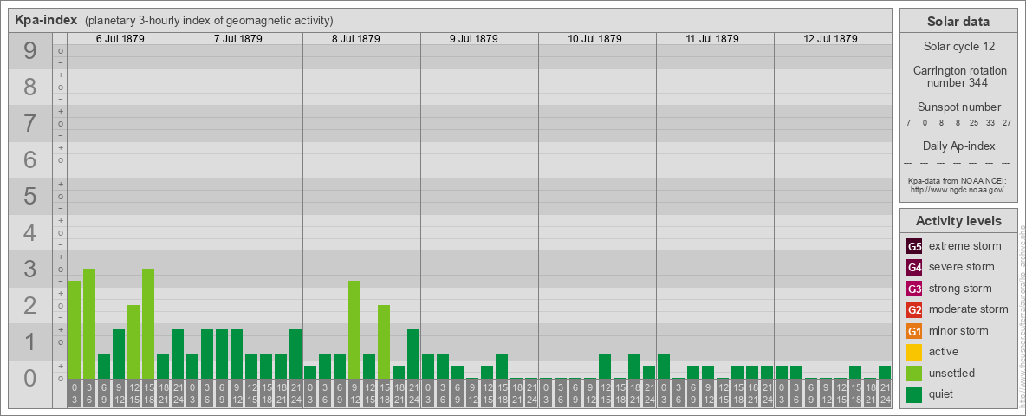Click 'Carrington rotation number 344' text

[959, 76]
